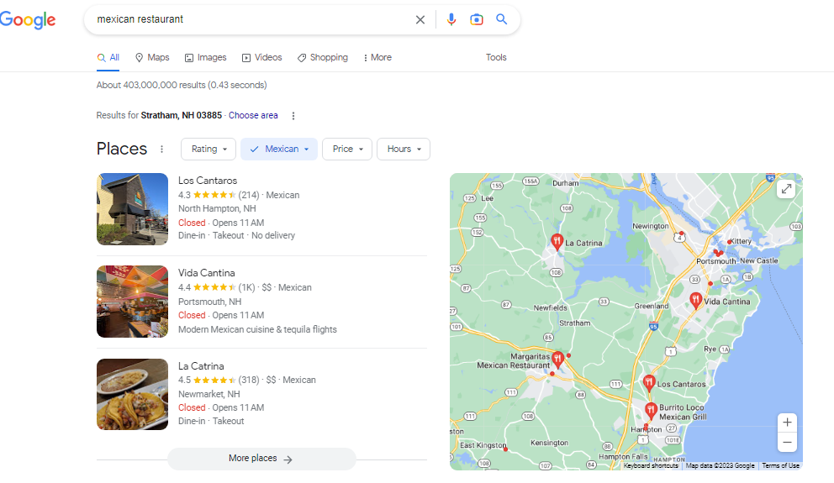Click the Stratham label on the map
834x483 pixels.
[x=574, y=323]
